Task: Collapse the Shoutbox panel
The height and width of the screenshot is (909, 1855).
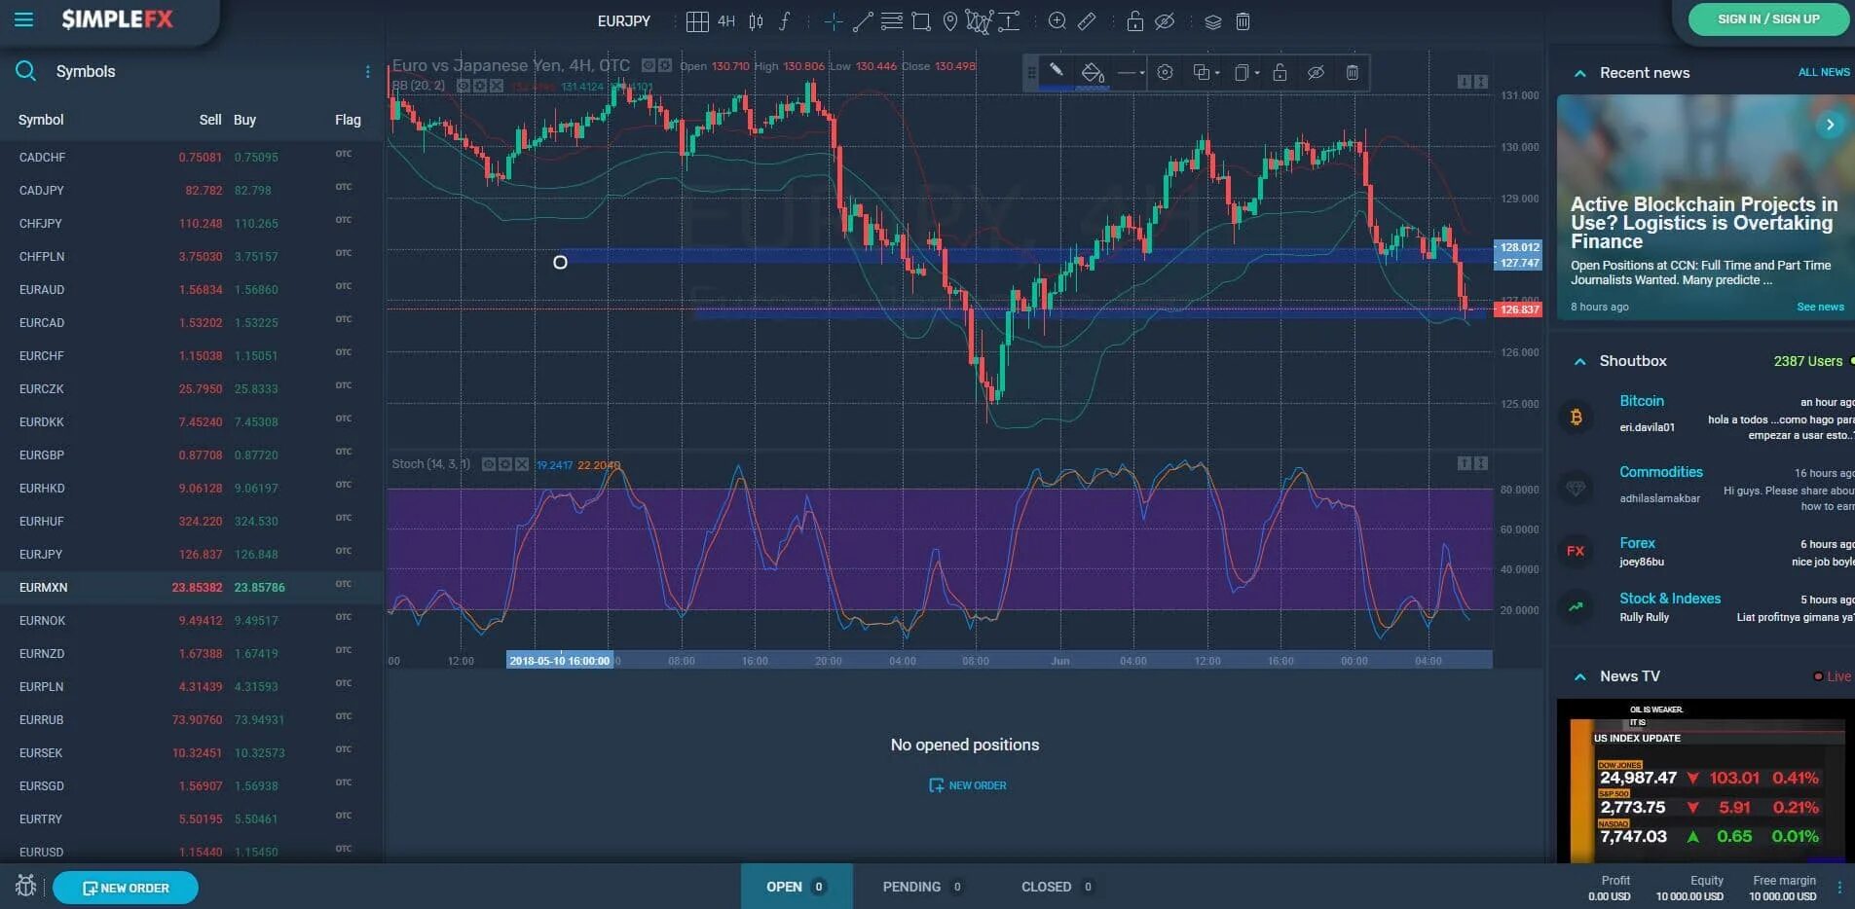Action: pos(1579,361)
